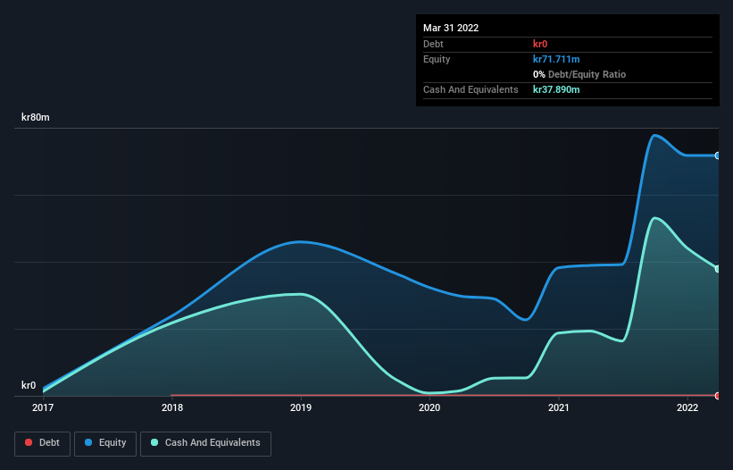Click the Debt label in tooltip
733x470 pixels.
(x=433, y=44)
